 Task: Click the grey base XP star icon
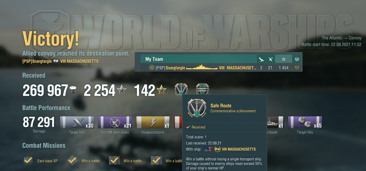point(121,90)
